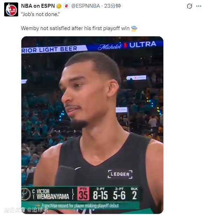Play the Wembanyama interview video
The width and height of the screenshot is (206, 216).
click(x=92, y=125)
